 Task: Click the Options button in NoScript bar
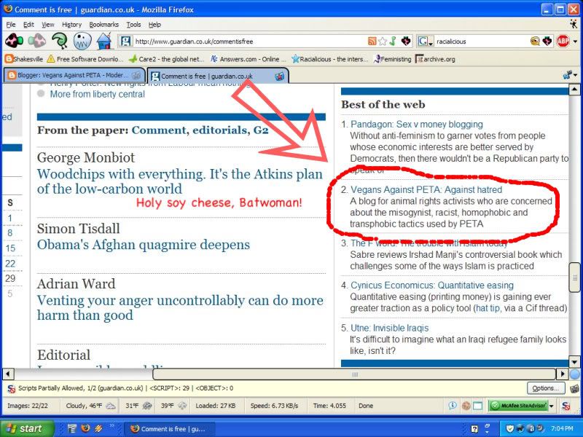click(546, 388)
